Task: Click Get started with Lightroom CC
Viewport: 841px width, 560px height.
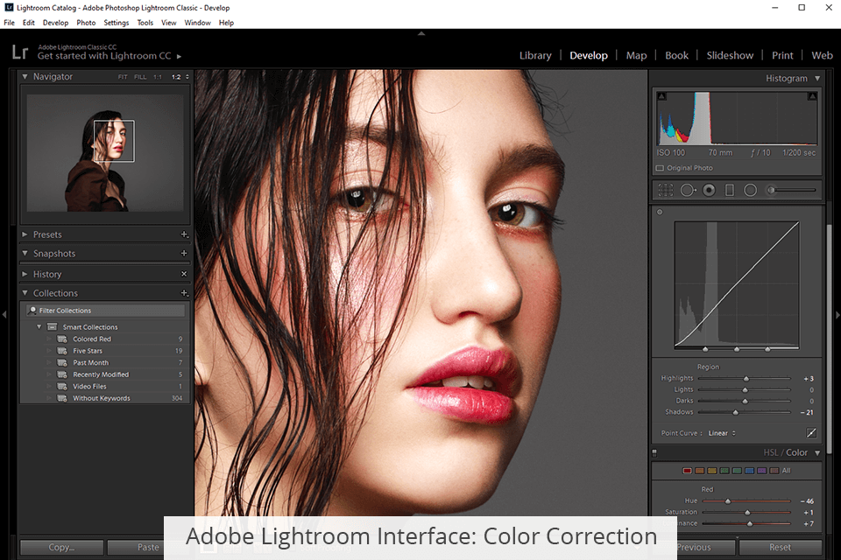Action: [x=104, y=56]
